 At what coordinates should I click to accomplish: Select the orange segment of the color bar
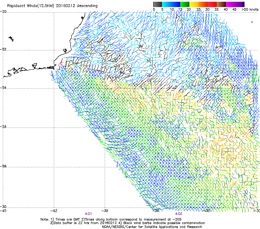(x=203, y=4)
